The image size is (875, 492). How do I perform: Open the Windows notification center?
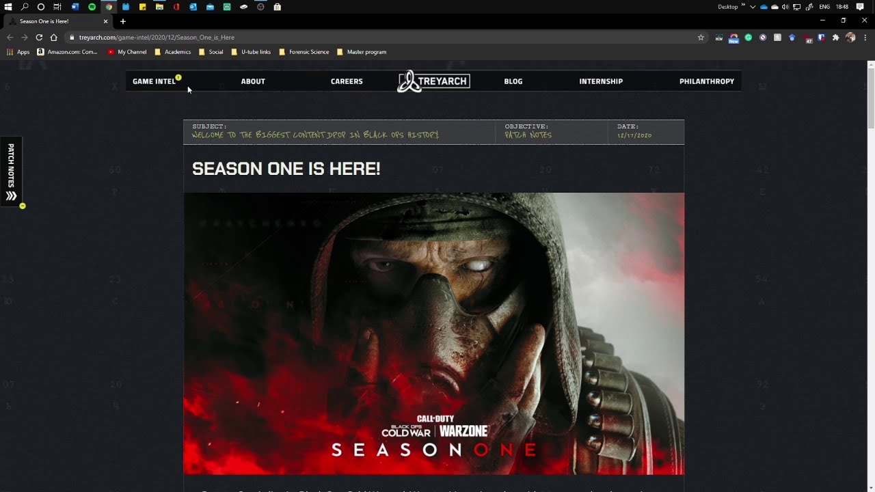pos(860,7)
